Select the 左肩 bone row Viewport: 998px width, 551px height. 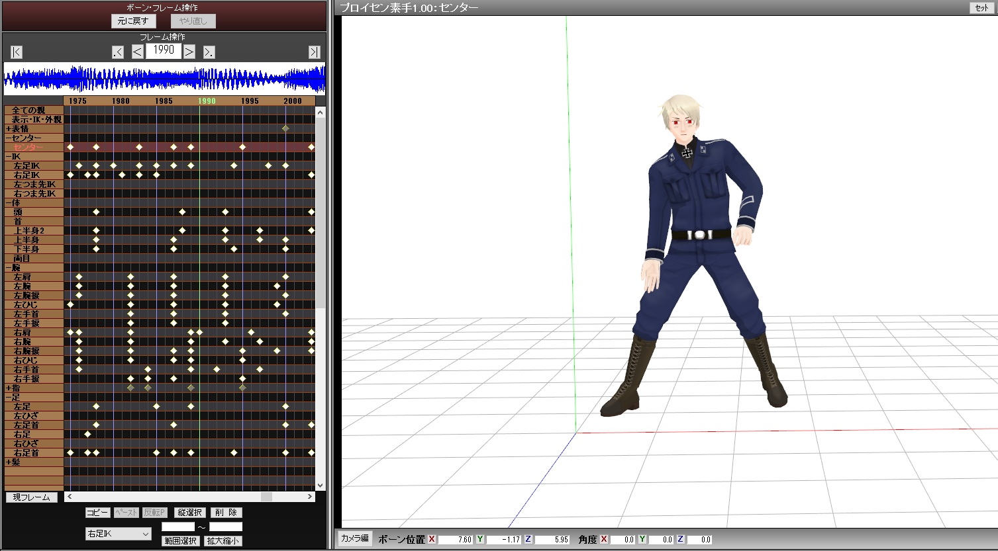click(34, 276)
